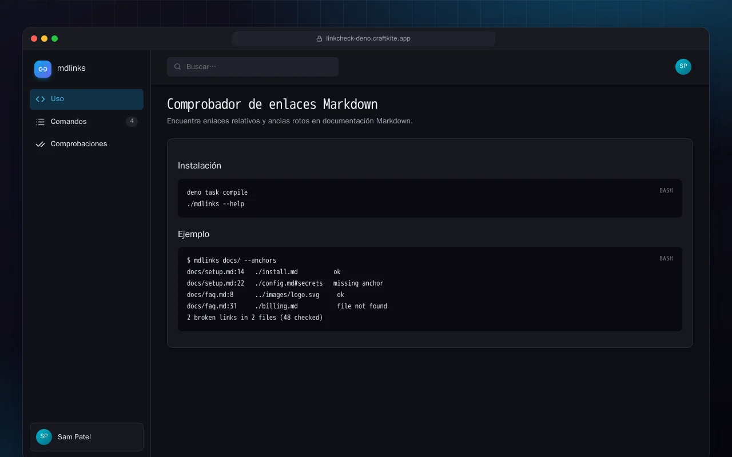732x457 pixels.
Task: Open the Comprobaciones sidebar item
Action: click(86, 144)
